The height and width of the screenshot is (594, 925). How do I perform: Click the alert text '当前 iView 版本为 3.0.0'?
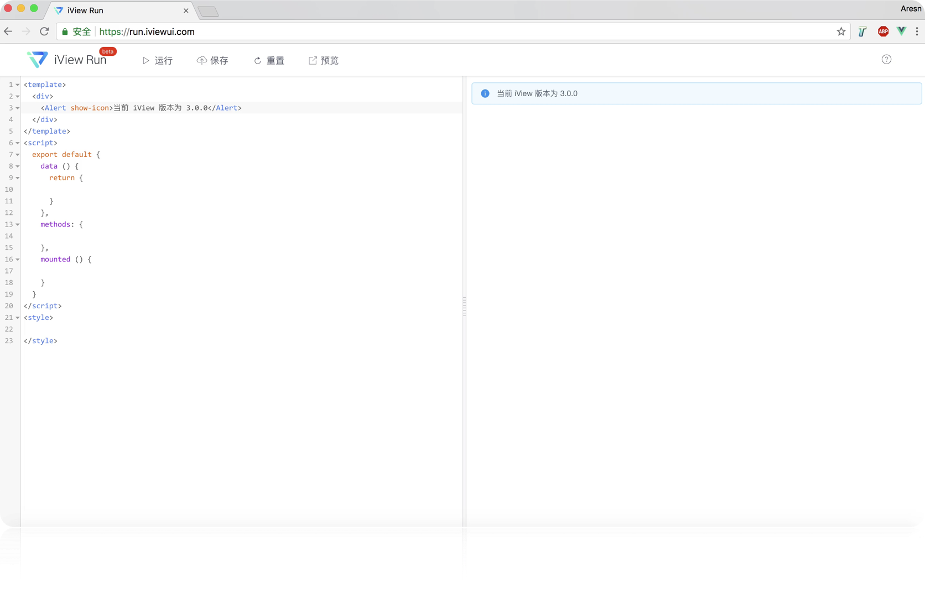pos(537,93)
